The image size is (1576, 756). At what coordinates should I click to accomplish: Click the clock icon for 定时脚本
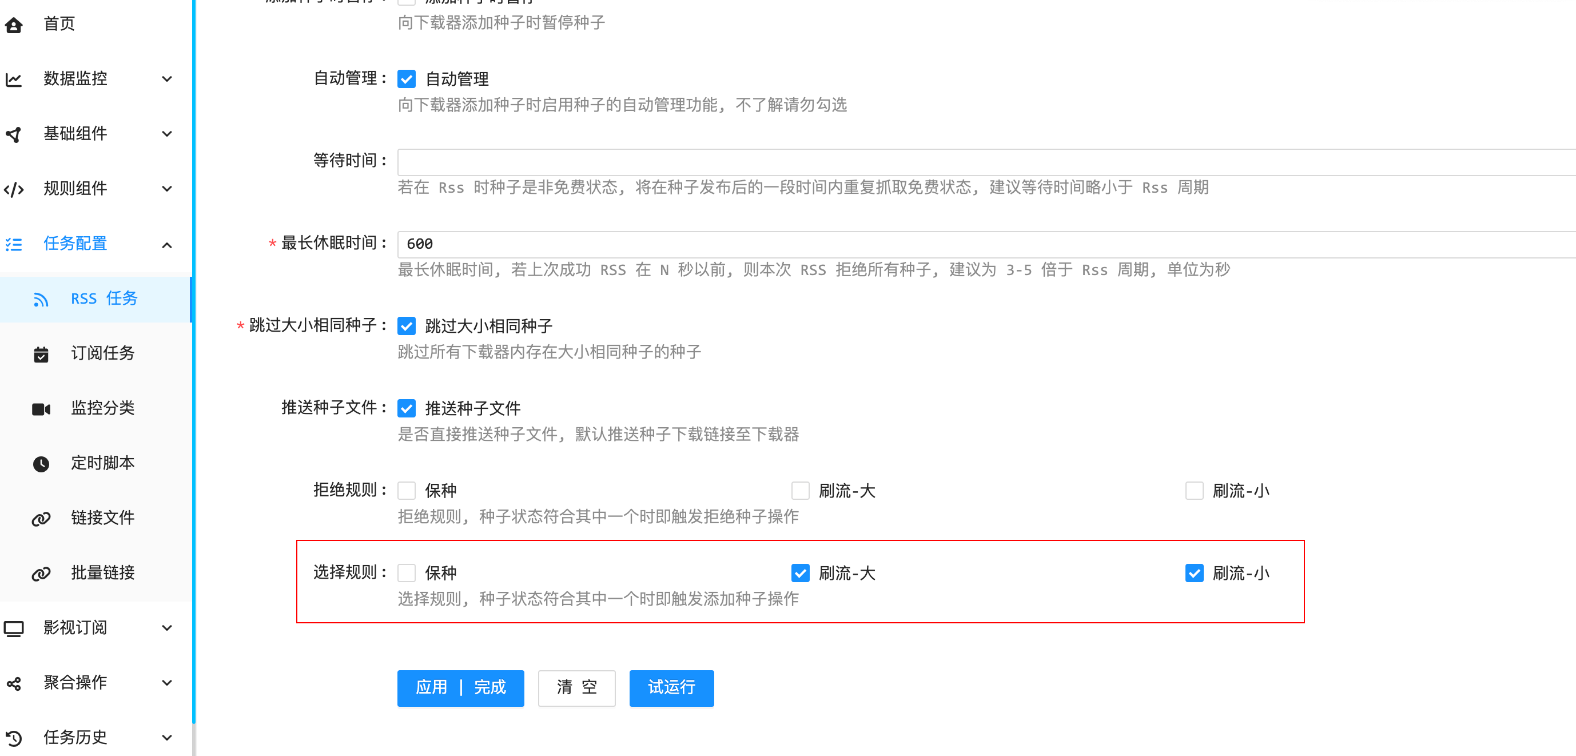pyautogui.click(x=41, y=464)
